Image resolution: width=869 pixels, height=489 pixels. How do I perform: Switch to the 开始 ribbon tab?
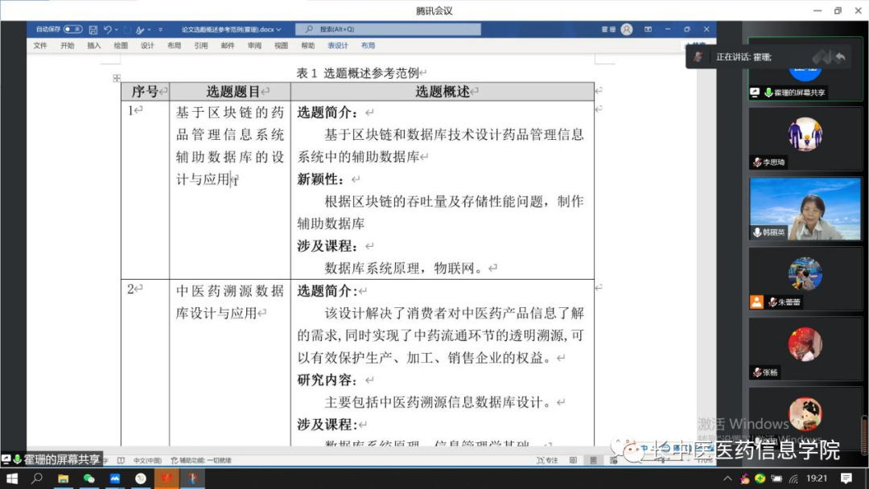click(x=67, y=45)
